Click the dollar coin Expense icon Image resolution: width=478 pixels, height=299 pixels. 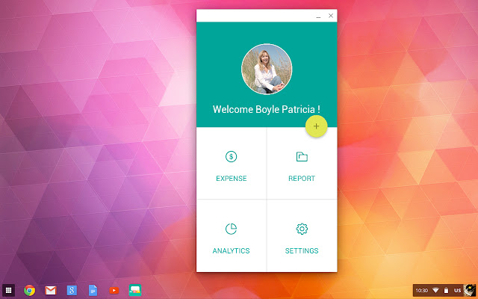(x=232, y=157)
